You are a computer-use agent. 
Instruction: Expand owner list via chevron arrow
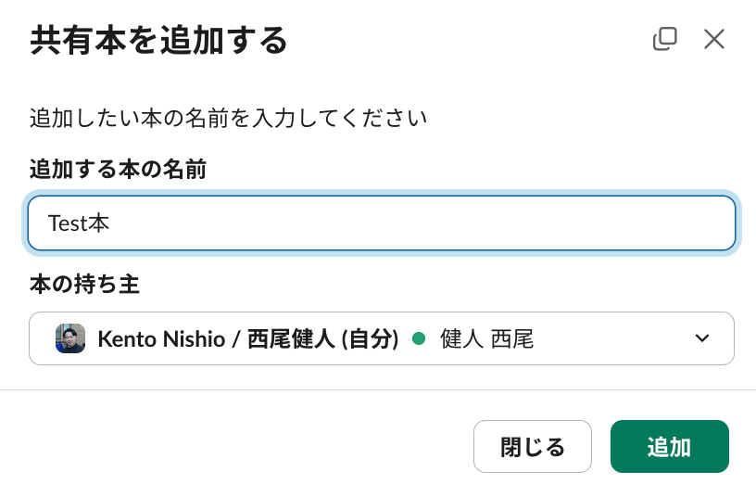[702, 338]
